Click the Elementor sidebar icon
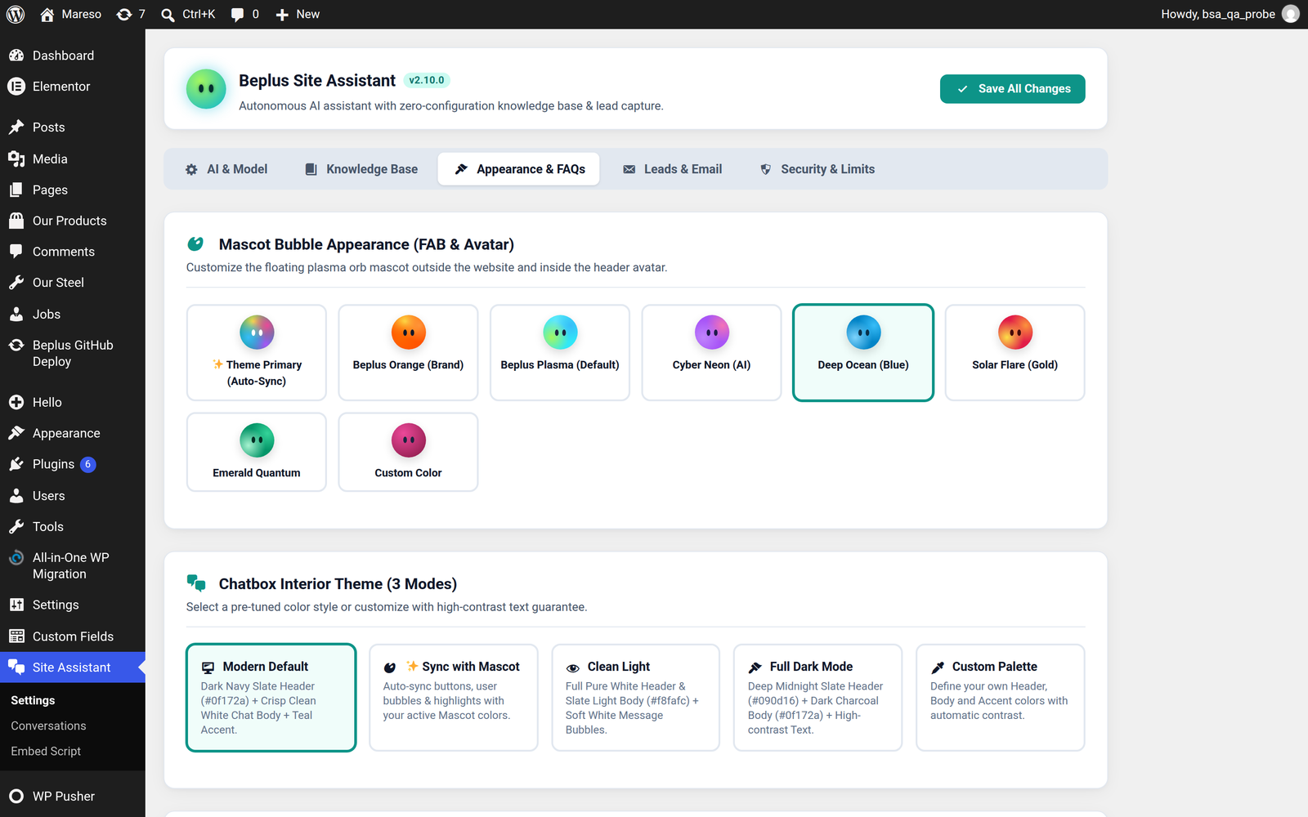Screen dimensions: 1308x817 coord(16,87)
